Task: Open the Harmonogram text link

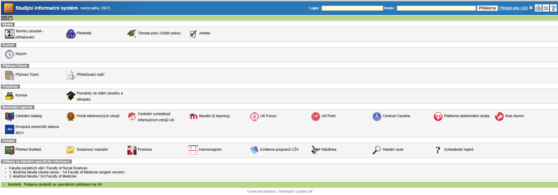Action: pyautogui.click(x=210, y=150)
